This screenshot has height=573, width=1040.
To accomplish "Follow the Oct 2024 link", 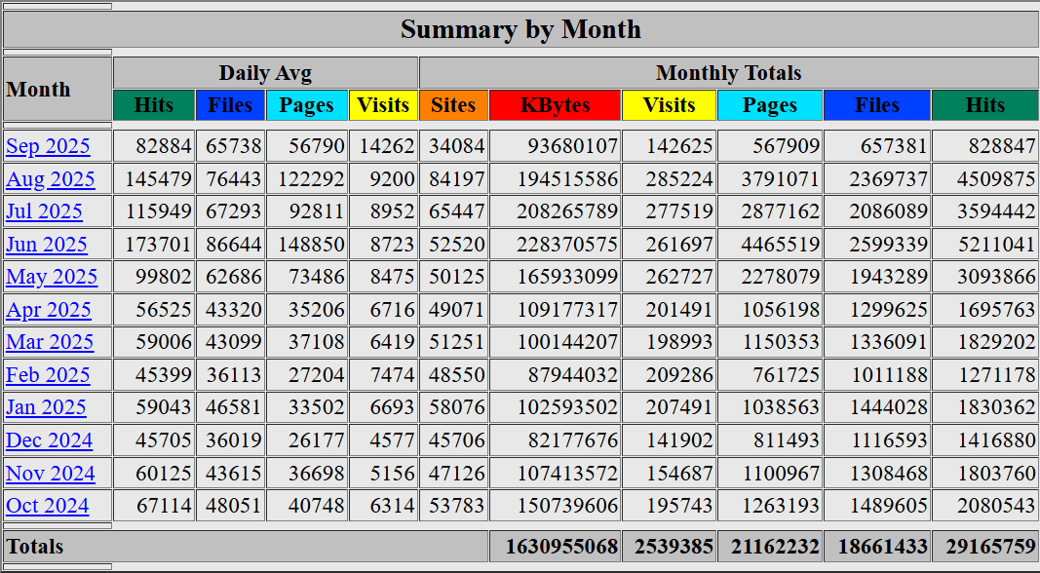I will coord(47,506).
